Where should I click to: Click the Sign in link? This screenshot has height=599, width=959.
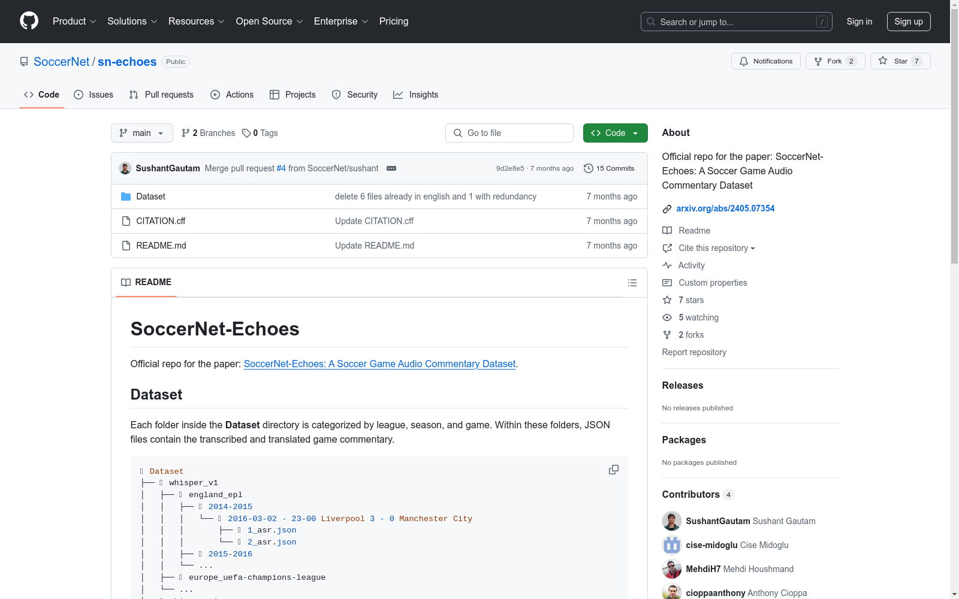click(x=860, y=22)
